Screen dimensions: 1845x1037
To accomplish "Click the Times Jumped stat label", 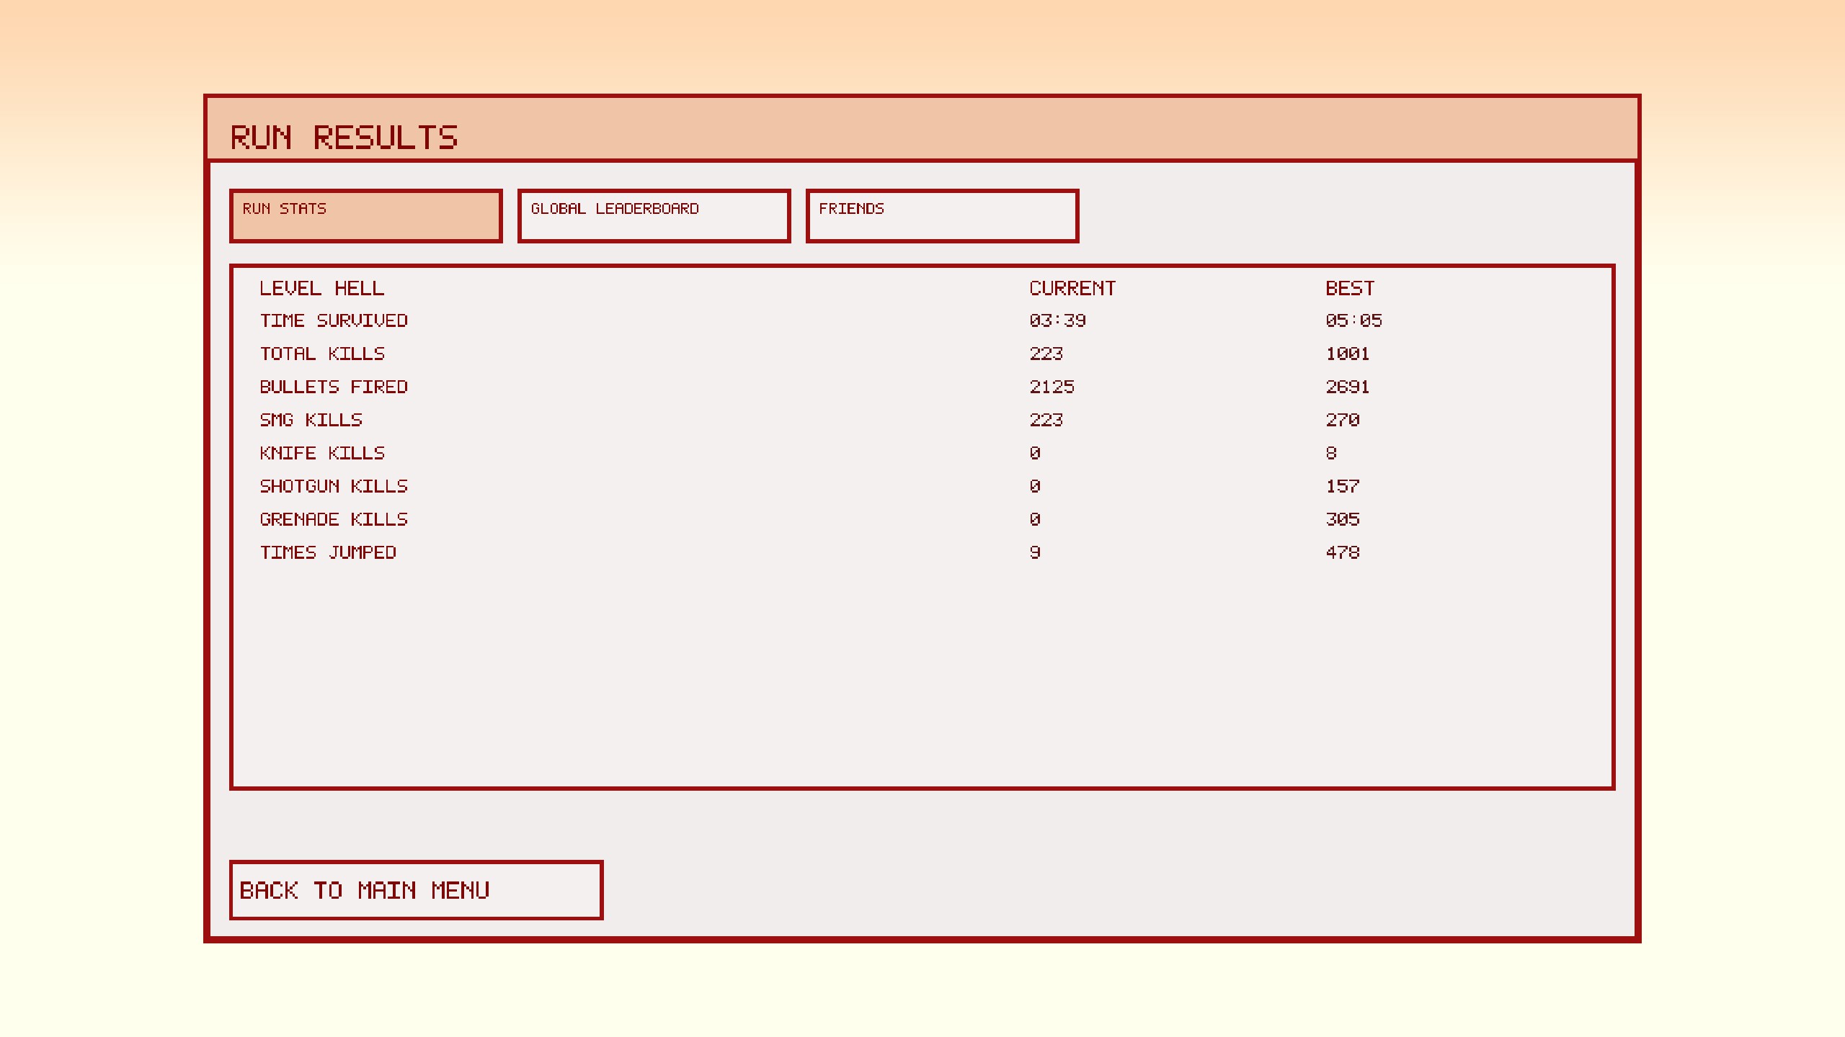I will pos(328,553).
